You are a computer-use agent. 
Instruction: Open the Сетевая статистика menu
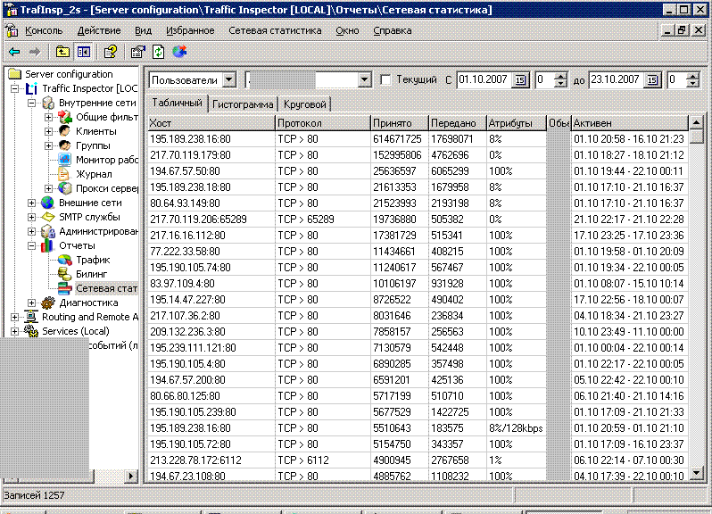[275, 30]
